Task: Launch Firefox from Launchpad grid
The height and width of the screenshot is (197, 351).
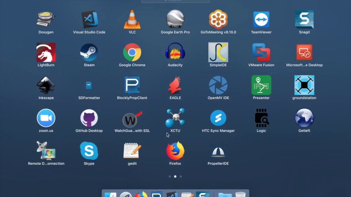Action: (x=175, y=151)
